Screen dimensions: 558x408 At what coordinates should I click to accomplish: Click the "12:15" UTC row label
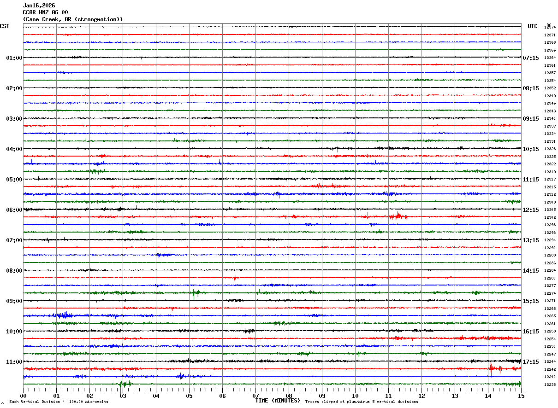pos(531,210)
